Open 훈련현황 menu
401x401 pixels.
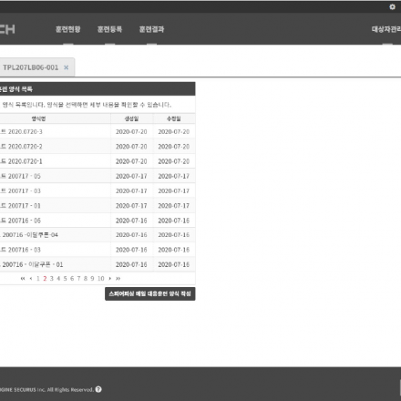tap(68, 29)
